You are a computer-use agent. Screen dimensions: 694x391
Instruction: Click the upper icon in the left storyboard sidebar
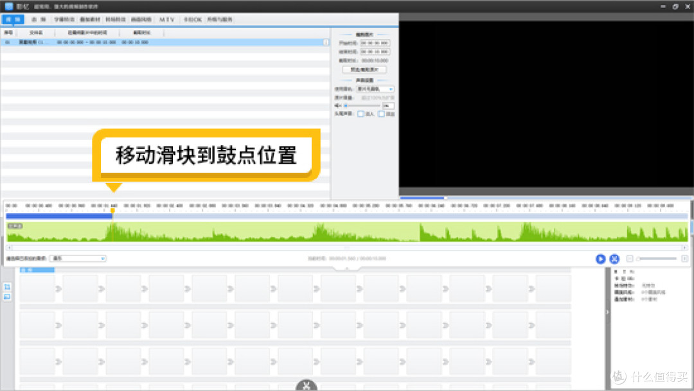[x=7, y=286]
